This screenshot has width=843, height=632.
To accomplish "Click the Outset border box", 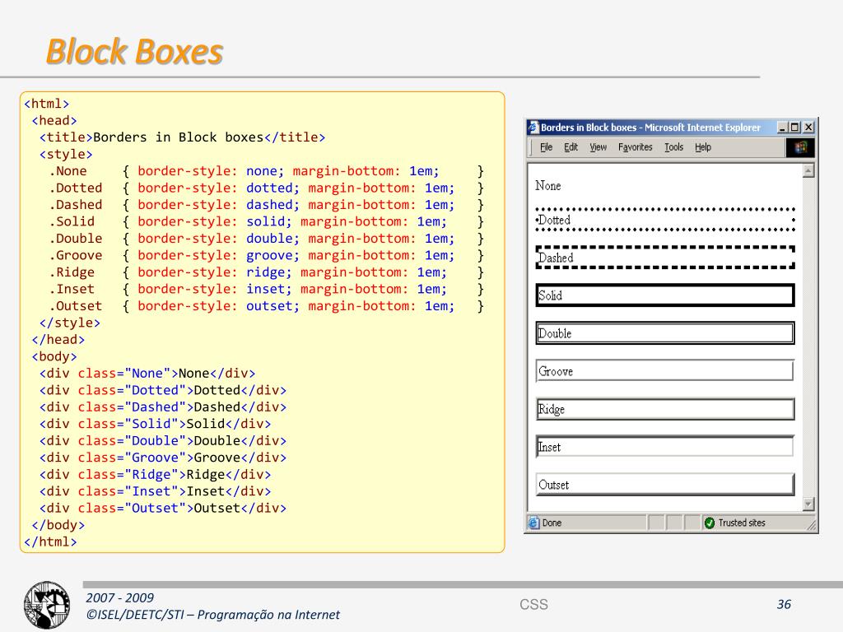I will click(x=665, y=484).
